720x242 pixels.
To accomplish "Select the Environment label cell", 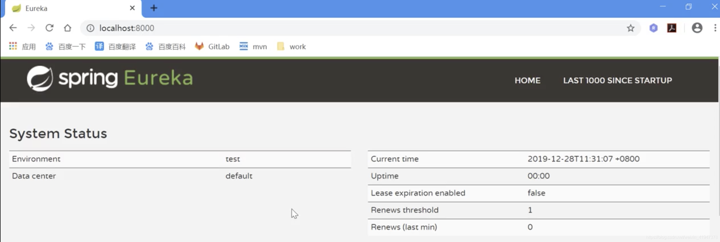I will pyautogui.click(x=36, y=159).
